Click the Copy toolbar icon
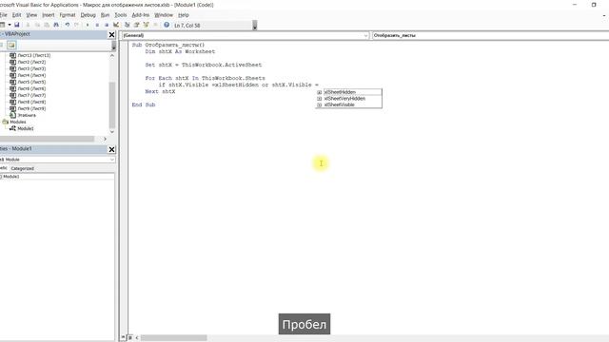The height and width of the screenshot is (342, 609). (x=37, y=25)
